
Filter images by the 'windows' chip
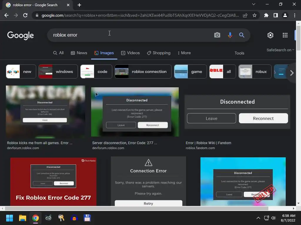58,71
